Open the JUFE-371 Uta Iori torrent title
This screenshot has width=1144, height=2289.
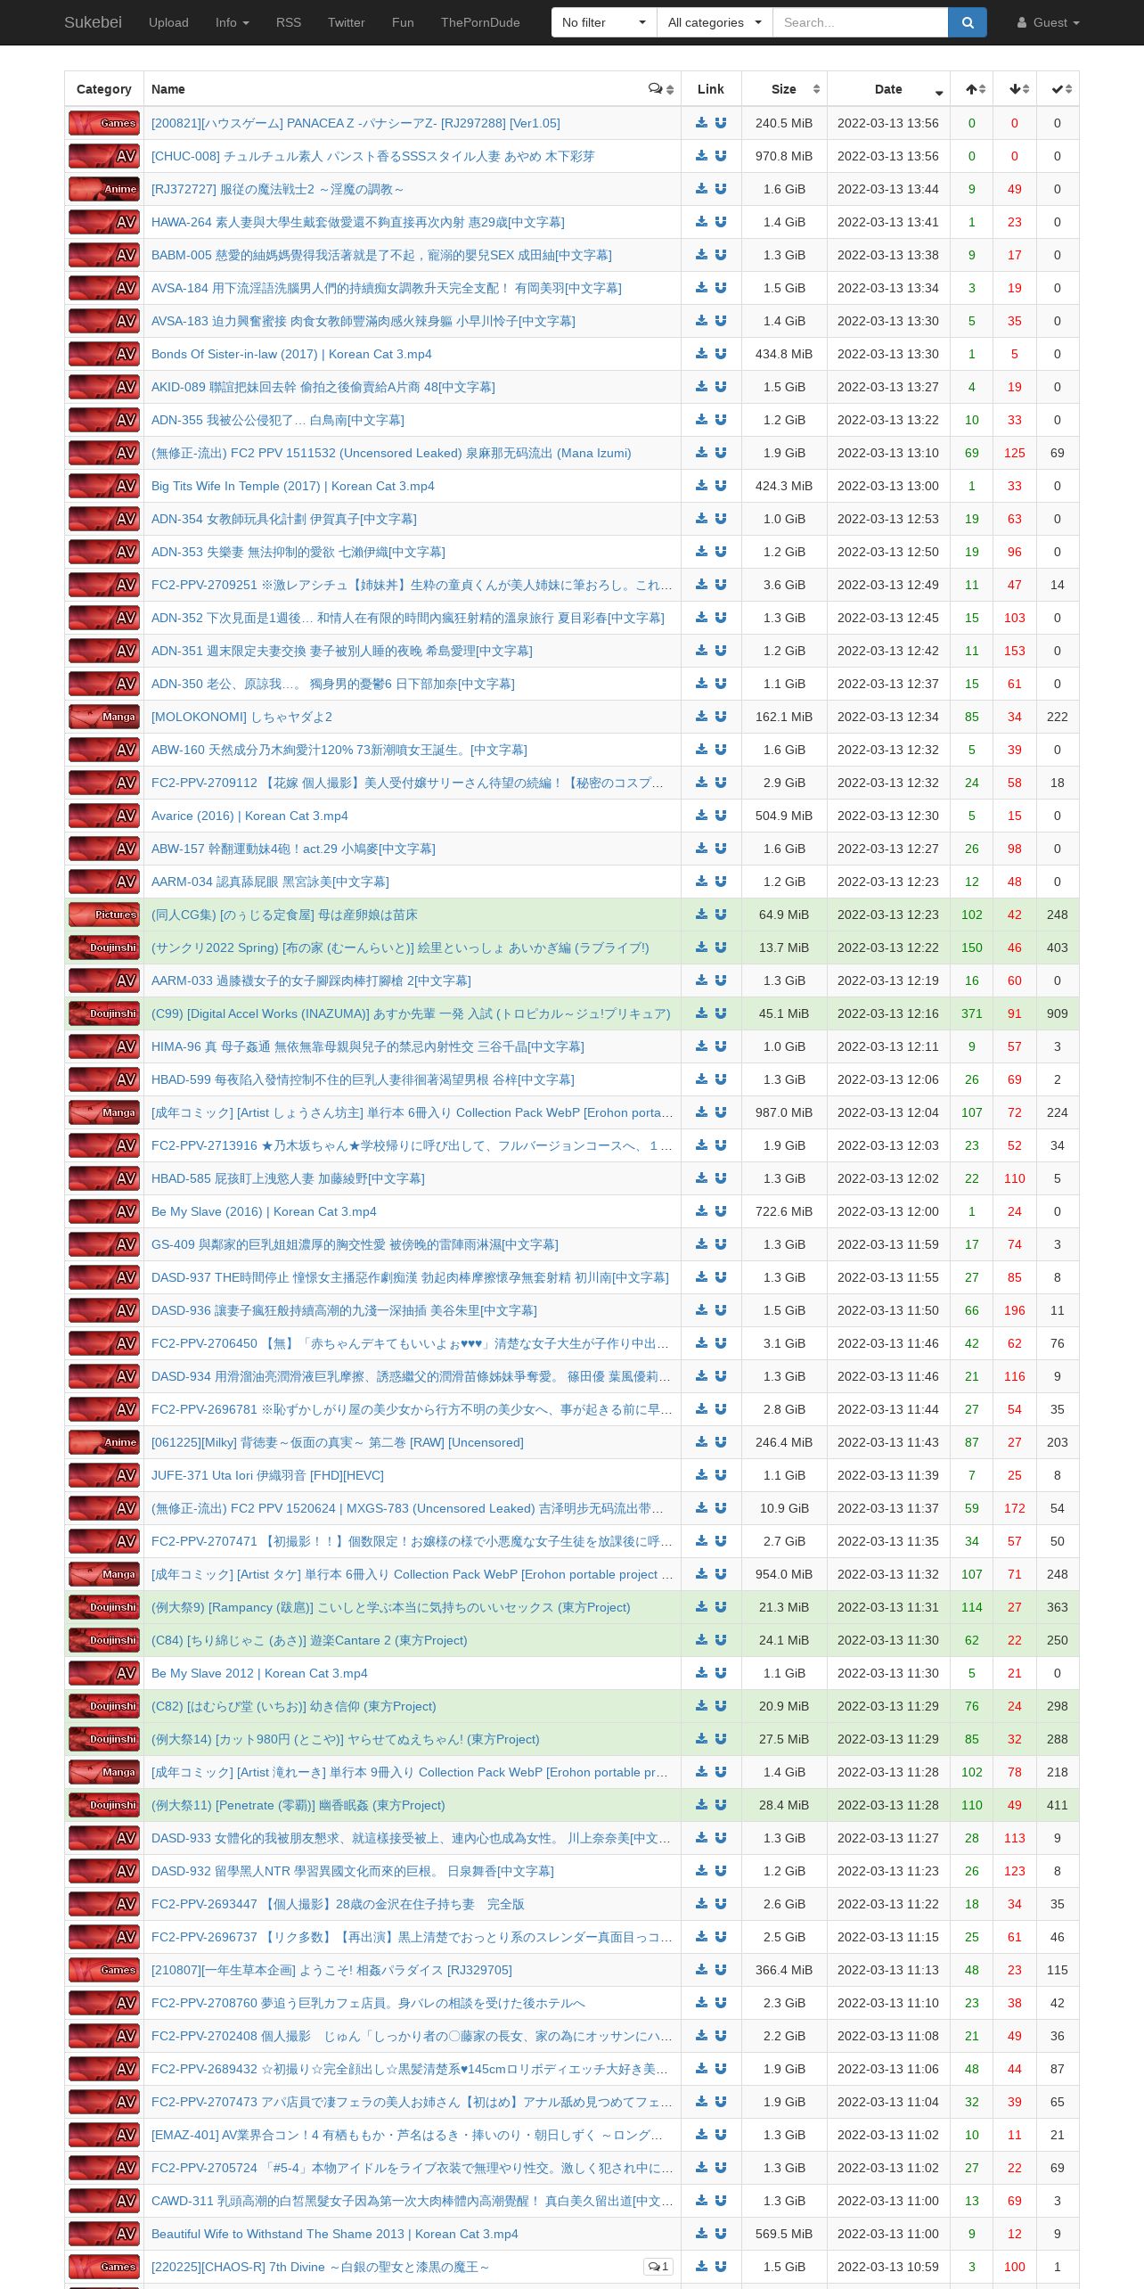(x=267, y=1475)
